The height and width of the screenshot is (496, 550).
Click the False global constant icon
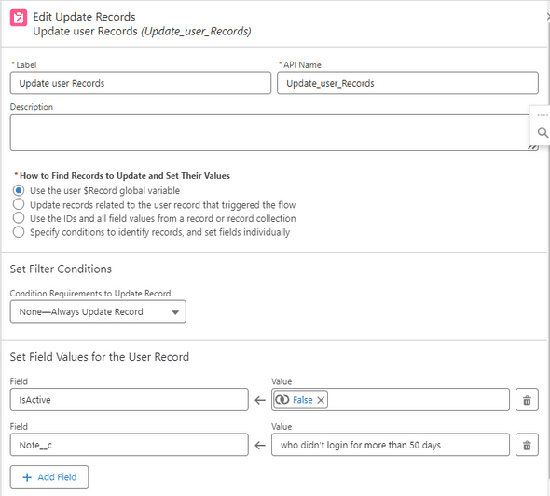282,400
